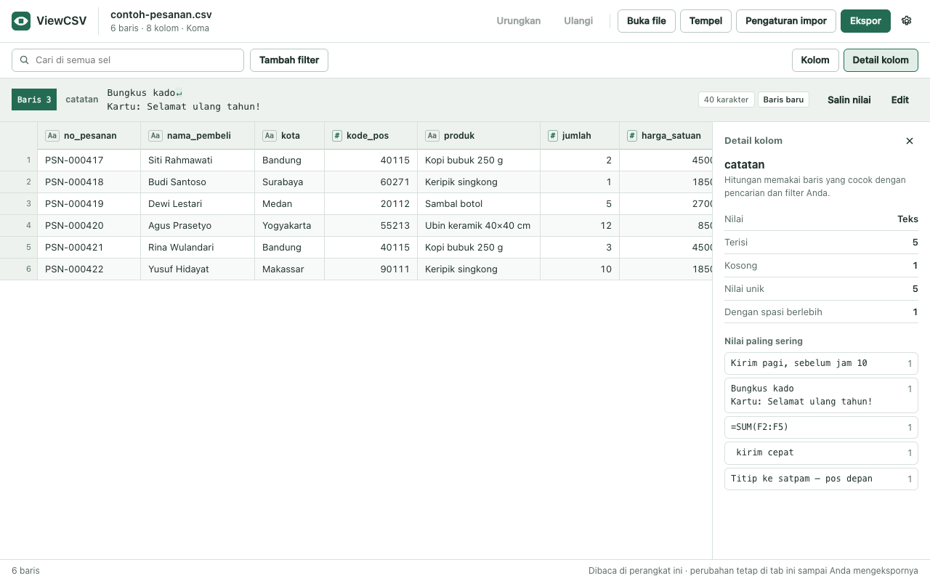Click frequent value =SUM(F2:F5)
The width and height of the screenshot is (930, 581).
pos(821,427)
